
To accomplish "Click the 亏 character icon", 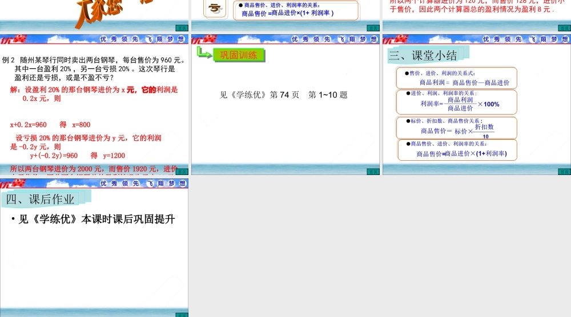I will coord(215,10).
